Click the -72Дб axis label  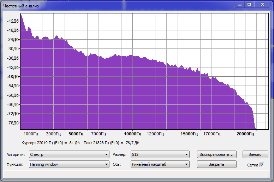tap(13, 114)
